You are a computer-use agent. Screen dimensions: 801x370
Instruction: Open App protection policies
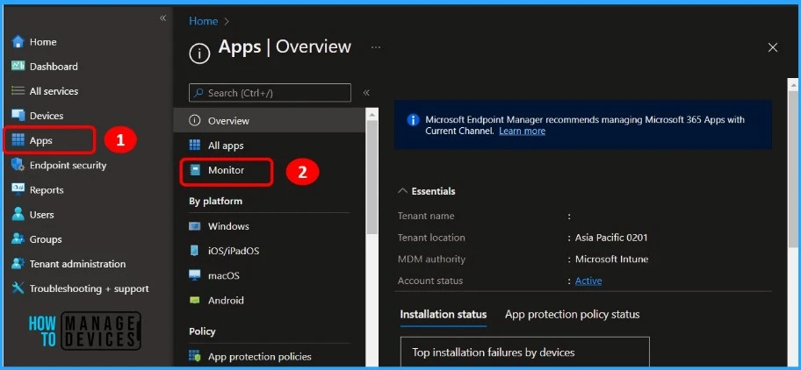[x=259, y=356]
